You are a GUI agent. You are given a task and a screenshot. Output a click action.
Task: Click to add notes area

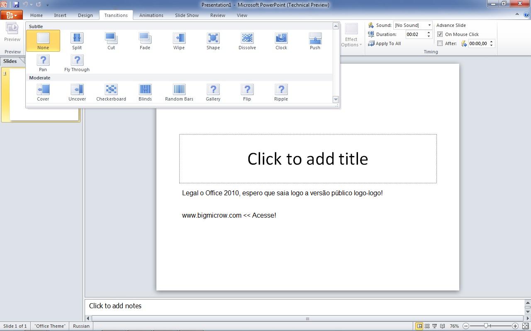point(304,306)
